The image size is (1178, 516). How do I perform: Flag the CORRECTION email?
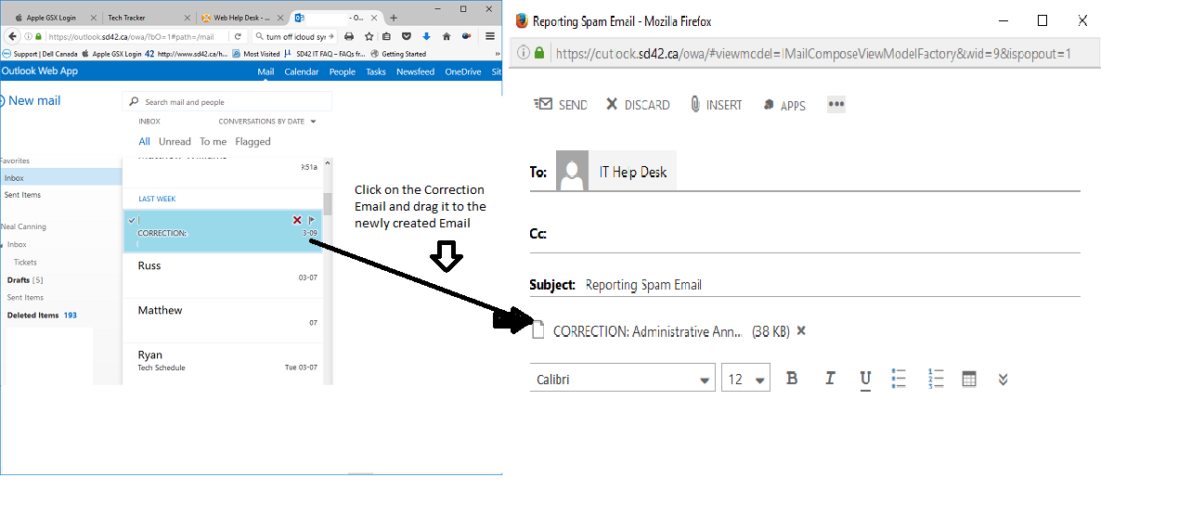[x=312, y=220]
